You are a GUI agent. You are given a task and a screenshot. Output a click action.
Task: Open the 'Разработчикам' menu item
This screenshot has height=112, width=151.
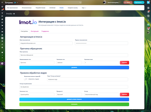[x=41, y=8]
